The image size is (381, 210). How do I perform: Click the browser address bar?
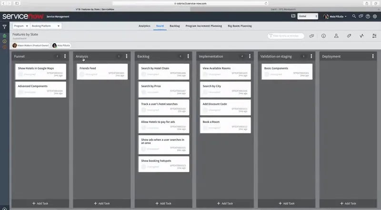(x=190, y=3)
